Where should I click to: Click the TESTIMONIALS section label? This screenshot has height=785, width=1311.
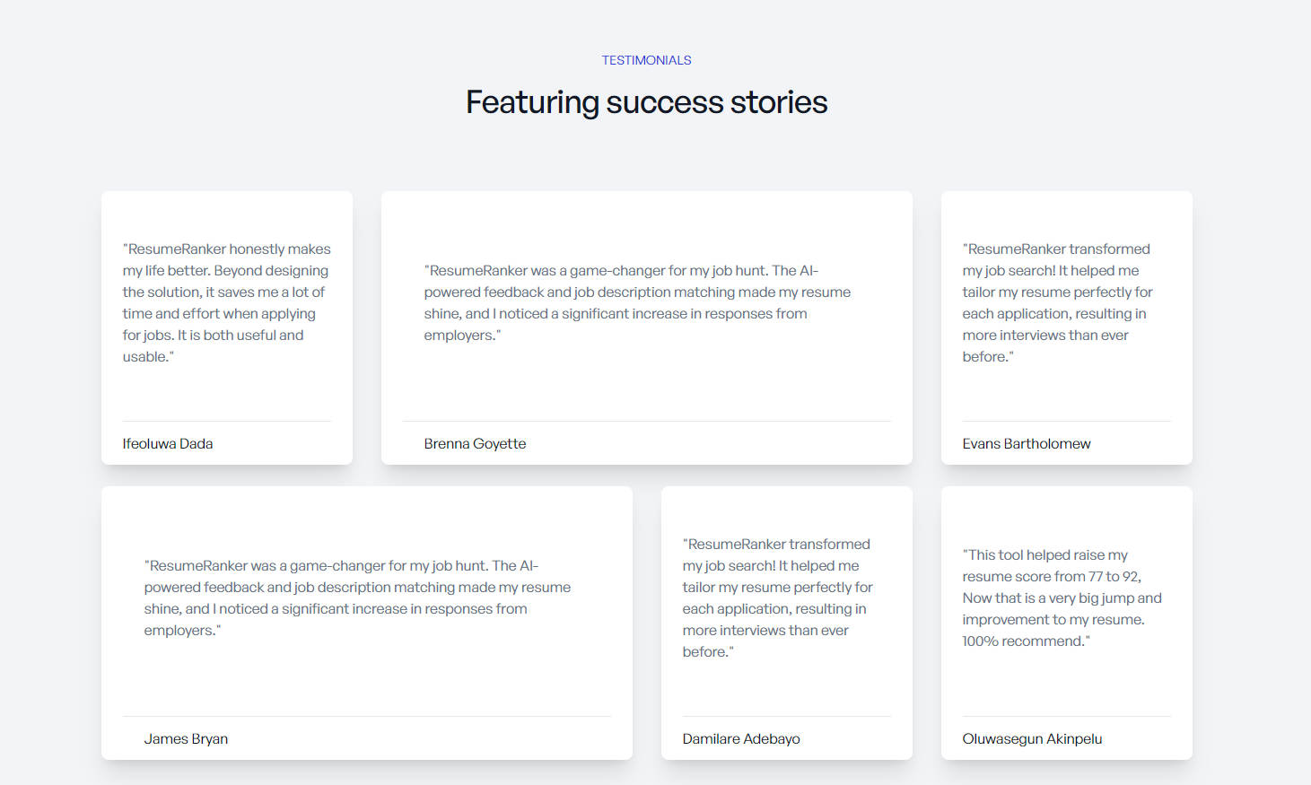646,60
